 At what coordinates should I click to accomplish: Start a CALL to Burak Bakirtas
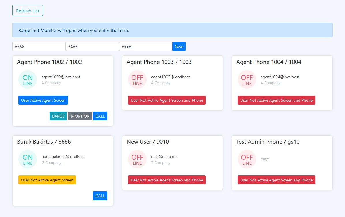pyautogui.click(x=100, y=196)
